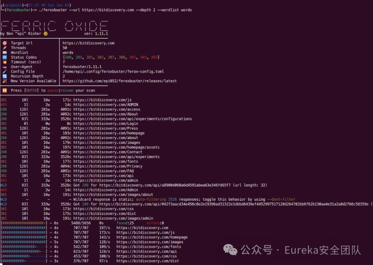The height and width of the screenshot is (265, 373).
Task: Click the ver: 1.11.1 version text
Action: 96,33
